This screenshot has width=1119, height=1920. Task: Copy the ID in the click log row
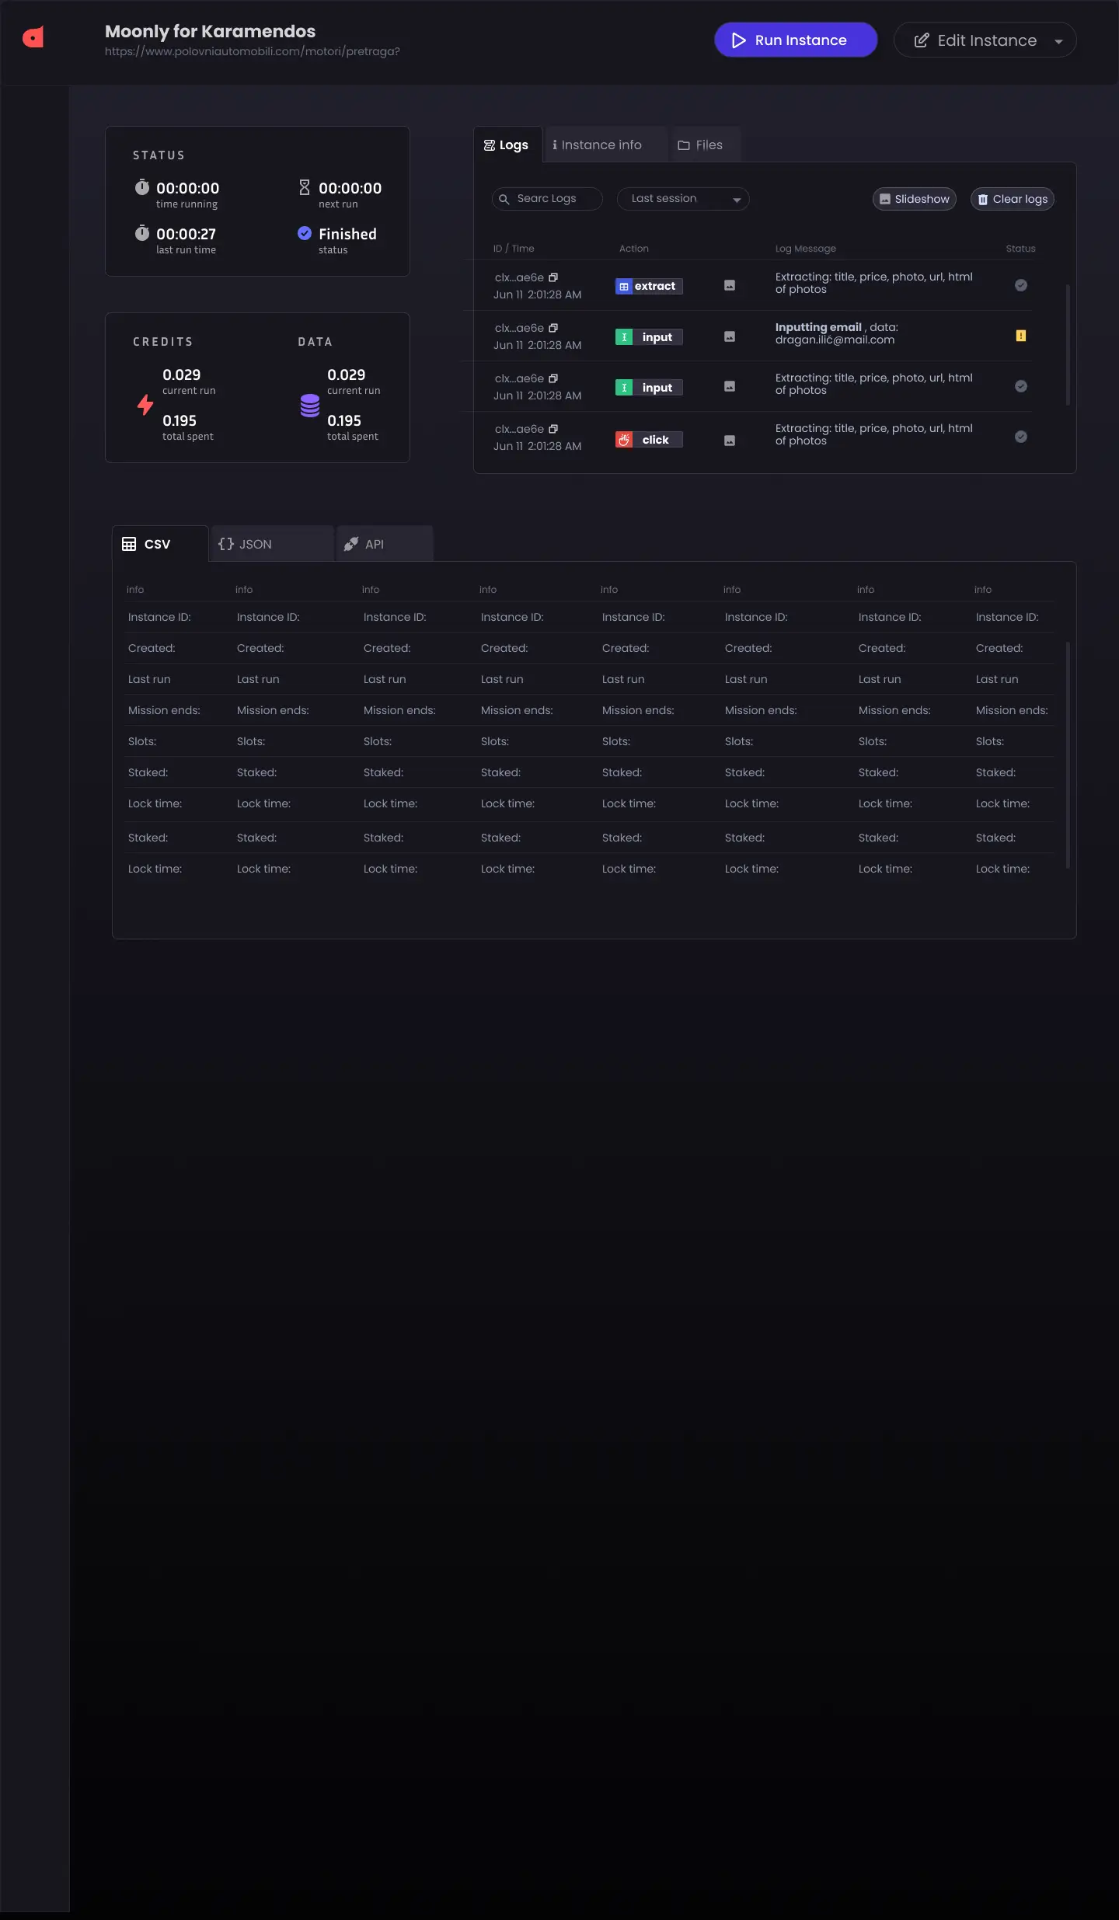pyautogui.click(x=553, y=429)
